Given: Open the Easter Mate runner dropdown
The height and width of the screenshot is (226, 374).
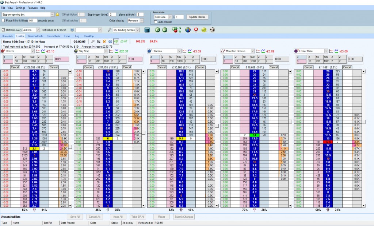Looking at the screenshot, I should 326,51.
